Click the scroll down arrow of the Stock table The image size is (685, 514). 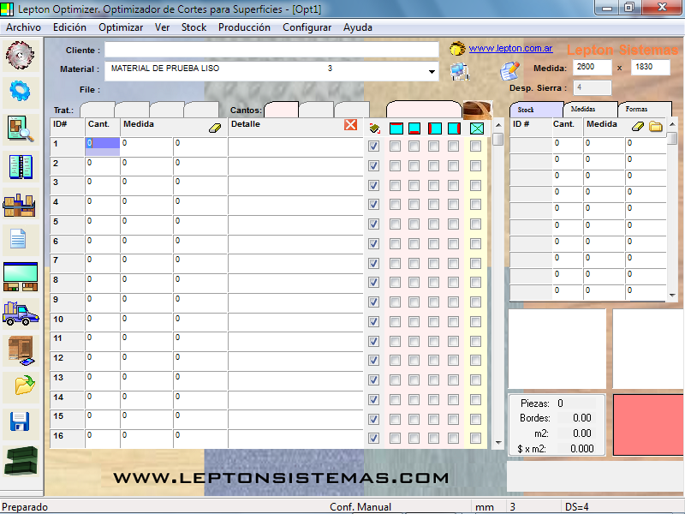pyautogui.click(x=672, y=296)
